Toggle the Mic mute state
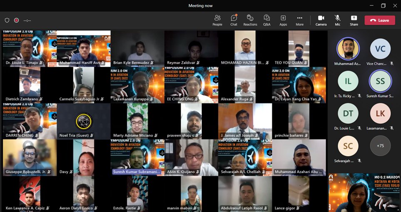Image resolution: width=401 pixels, height=212 pixels. 337,20
